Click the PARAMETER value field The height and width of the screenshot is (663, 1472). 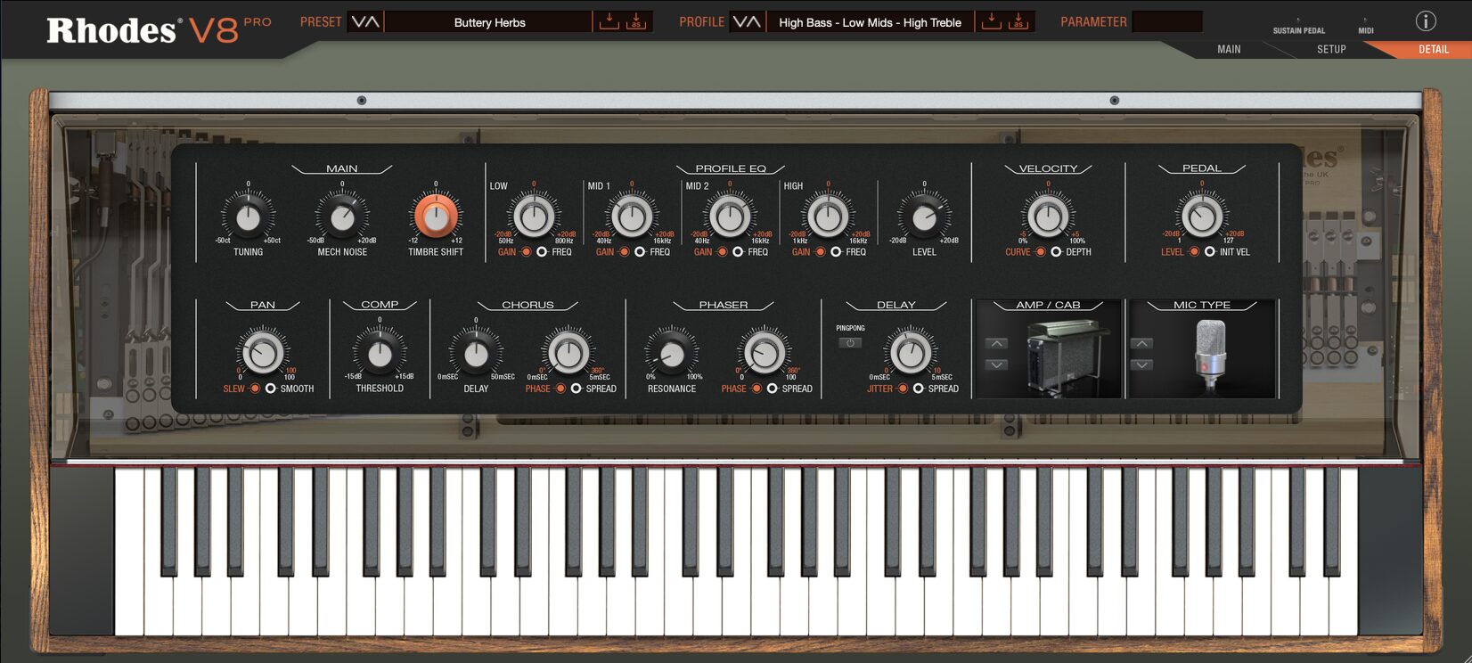[x=1167, y=21]
